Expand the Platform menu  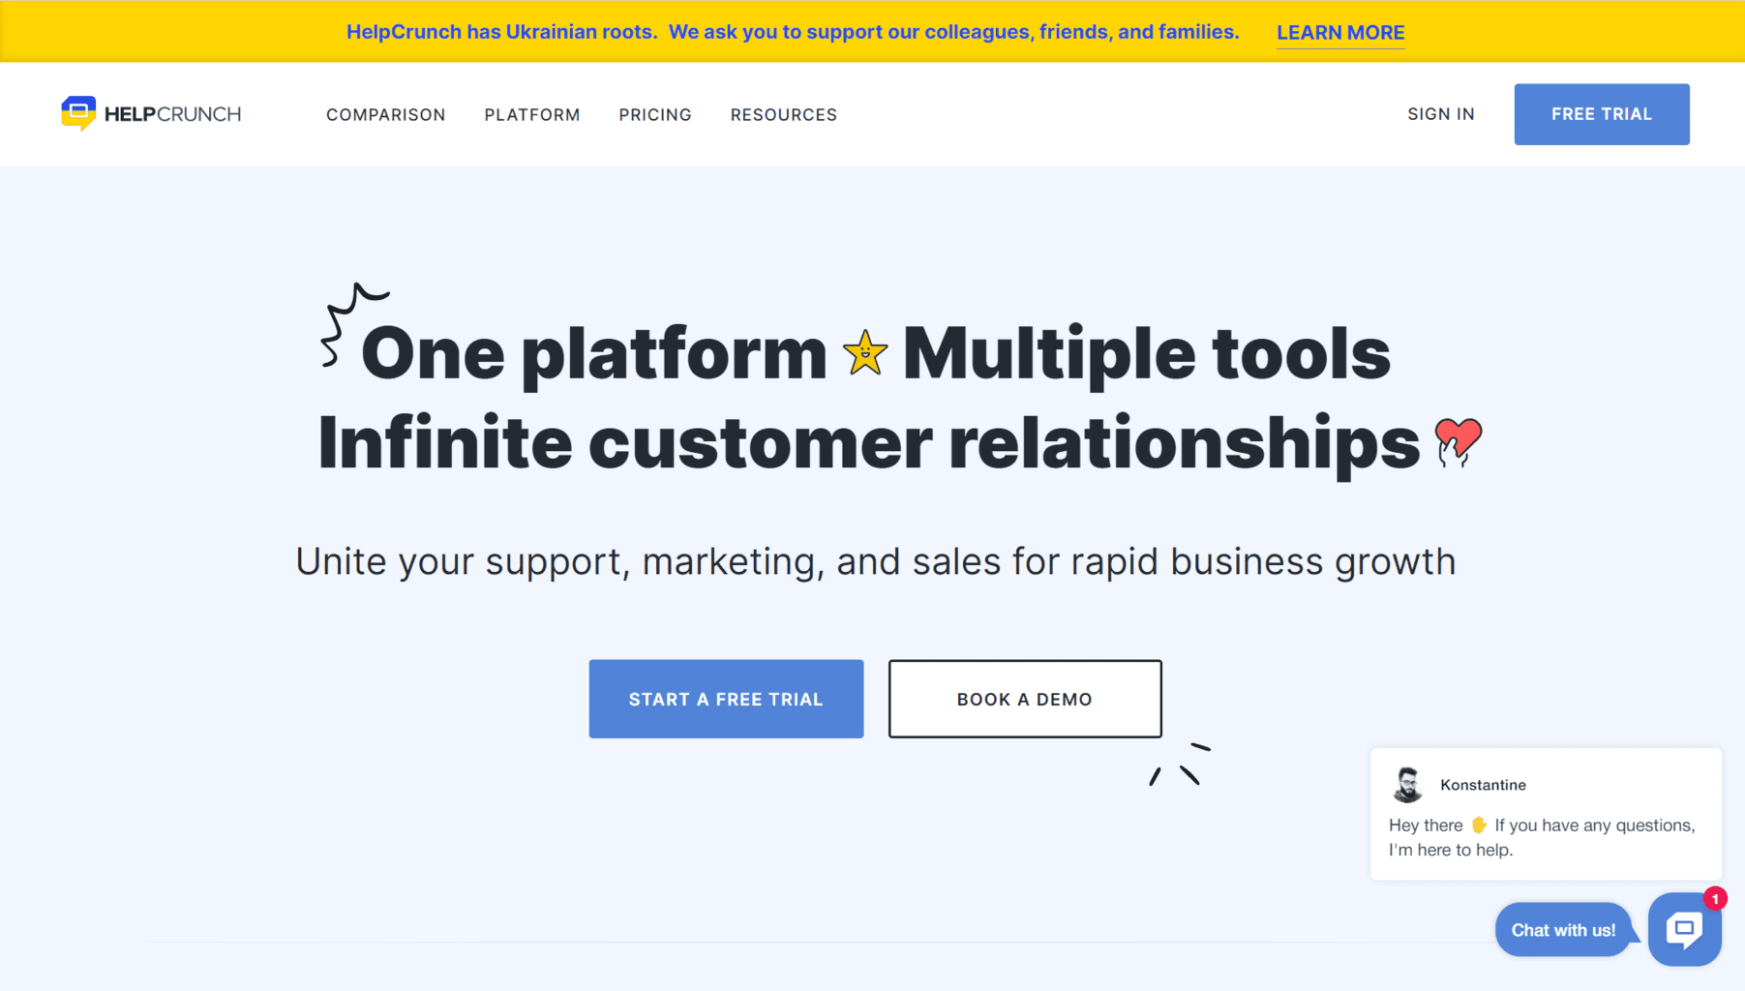pos(532,114)
